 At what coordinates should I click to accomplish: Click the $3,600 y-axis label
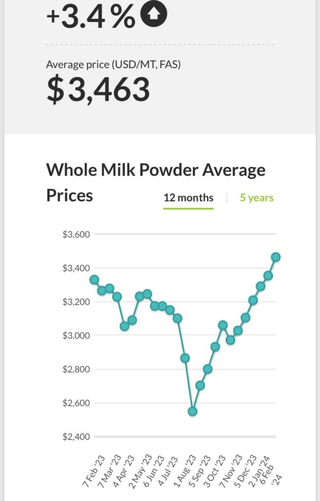tap(76, 234)
